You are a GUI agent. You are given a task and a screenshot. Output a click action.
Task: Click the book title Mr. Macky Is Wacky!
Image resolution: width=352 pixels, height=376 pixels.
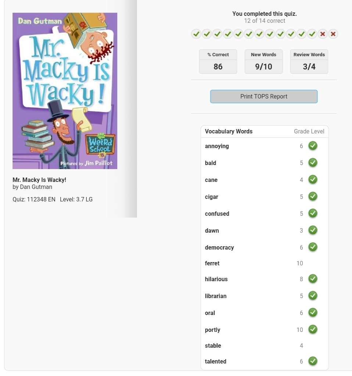tap(39, 180)
